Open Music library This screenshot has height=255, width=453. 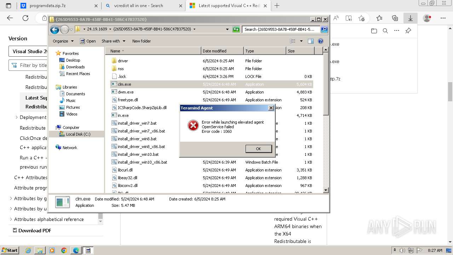pyautogui.click(x=71, y=101)
